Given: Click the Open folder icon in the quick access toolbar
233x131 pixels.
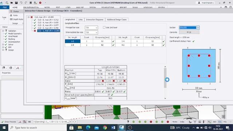Looking at the screenshot, I should point(12,3).
